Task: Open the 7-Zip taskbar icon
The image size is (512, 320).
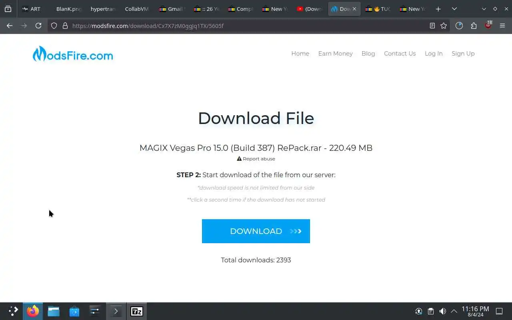Action: (137, 311)
